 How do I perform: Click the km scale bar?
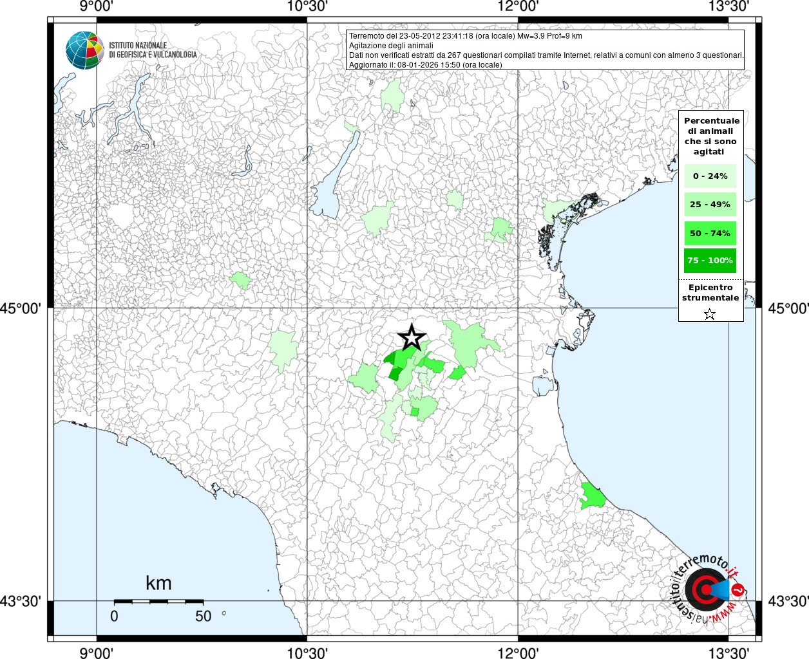coord(158,601)
